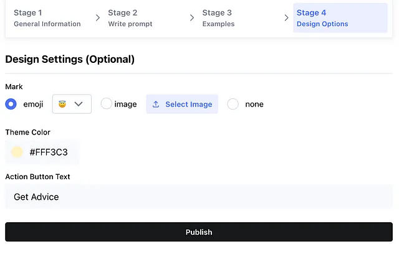Click the #FFF3C3 hex color field
Image resolution: width=399 pixels, height=257 pixels.
click(x=42, y=152)
